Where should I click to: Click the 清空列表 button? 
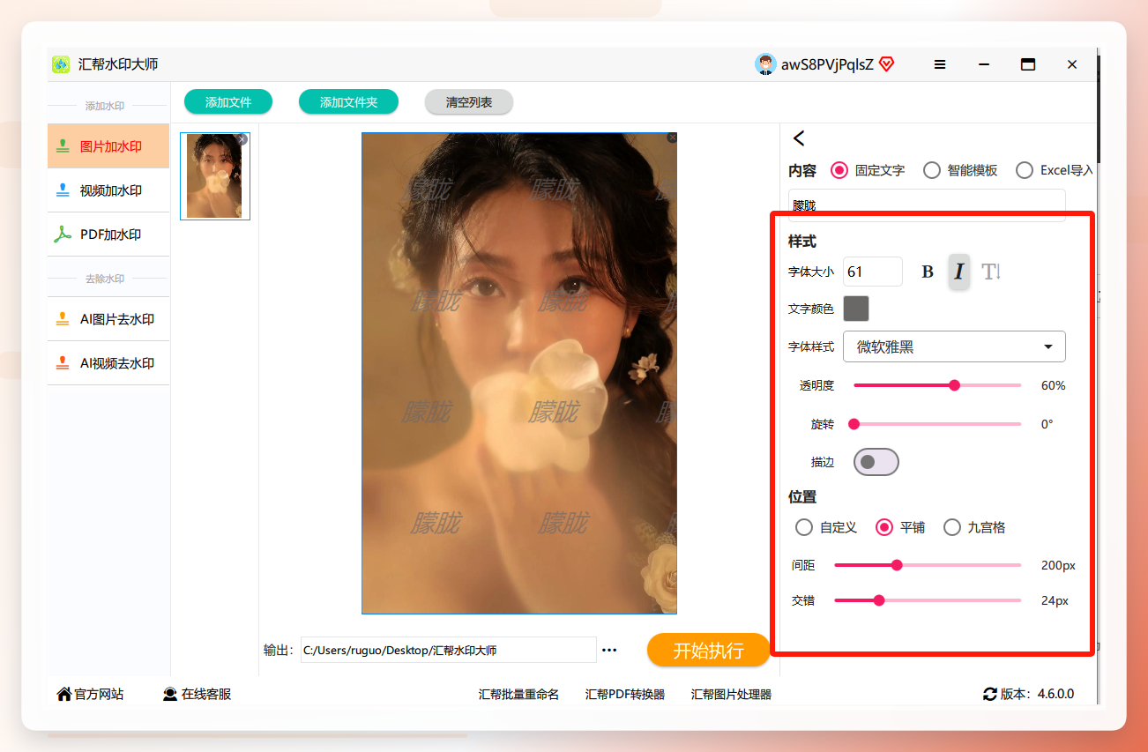click(x=469, y=102)
